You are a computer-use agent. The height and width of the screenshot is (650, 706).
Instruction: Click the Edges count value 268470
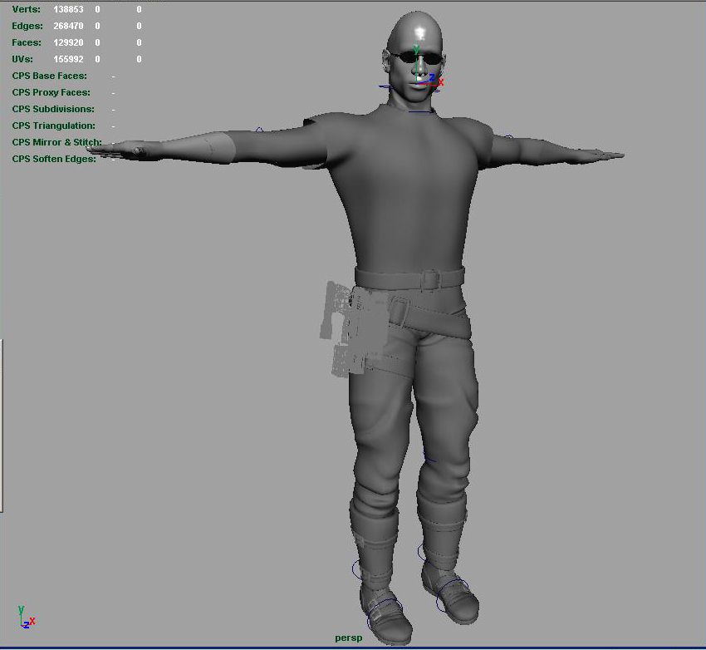pos(66,26)
